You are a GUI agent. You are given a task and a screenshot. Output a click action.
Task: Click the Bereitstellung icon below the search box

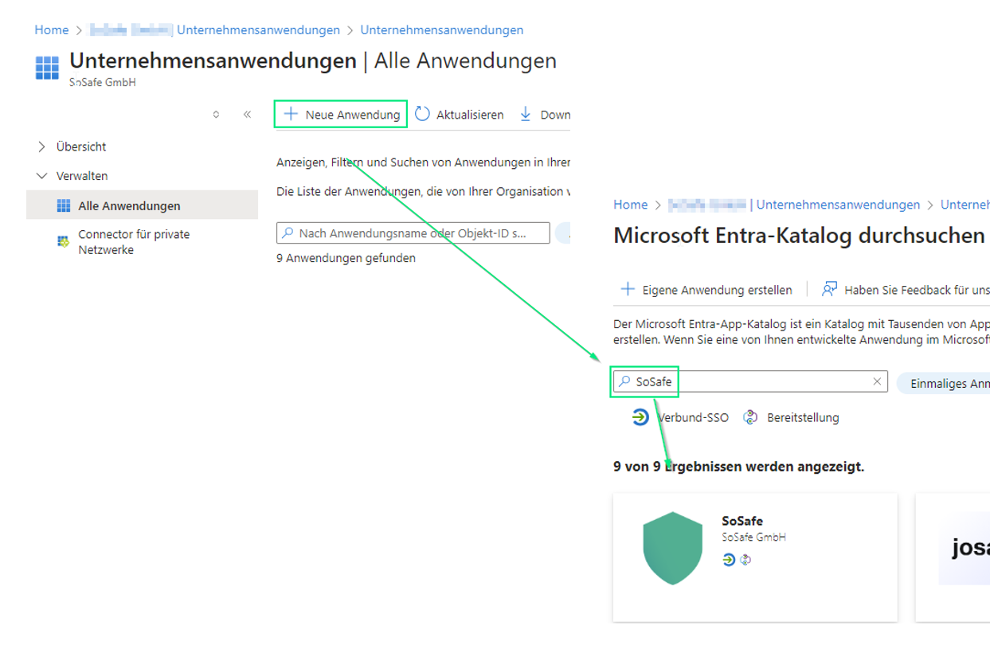coord(750,417)
